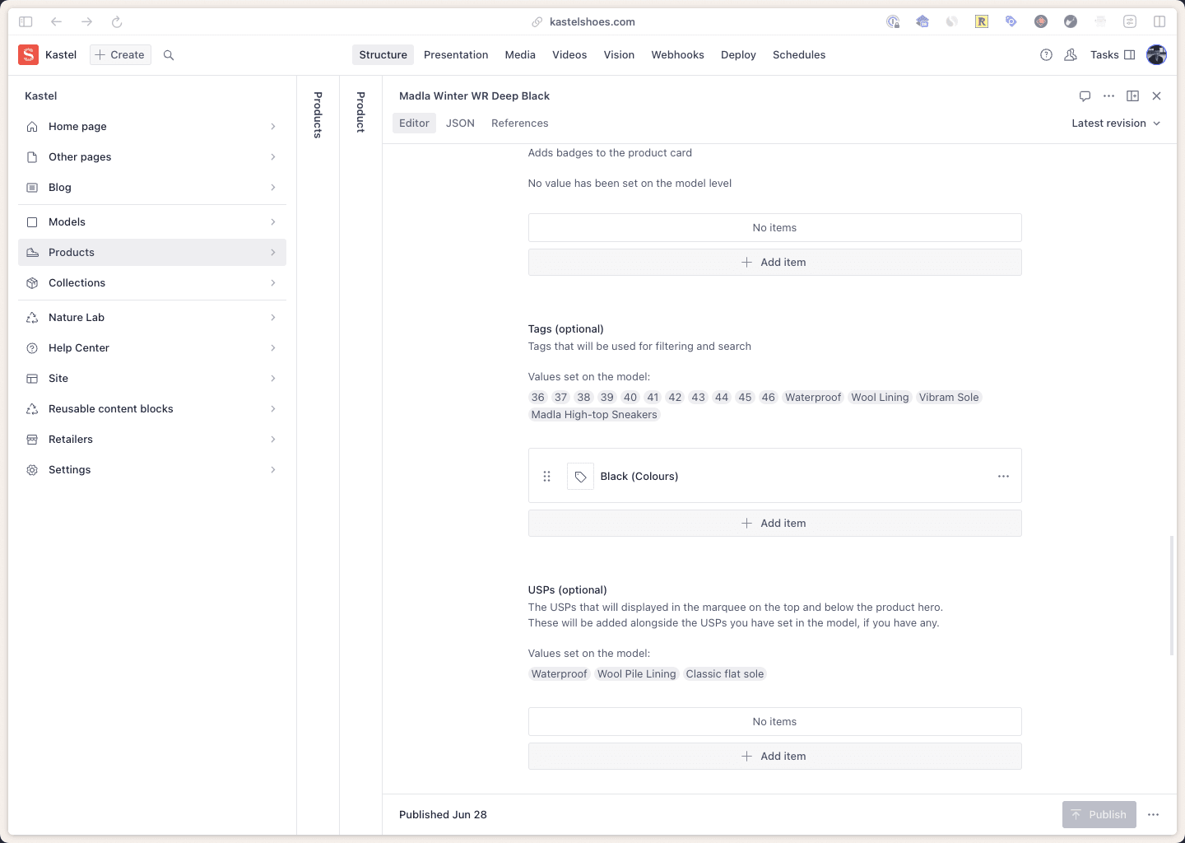Expand publish options menu next to Publish
1185x843 pixels.
click(x=1153, y=815)
